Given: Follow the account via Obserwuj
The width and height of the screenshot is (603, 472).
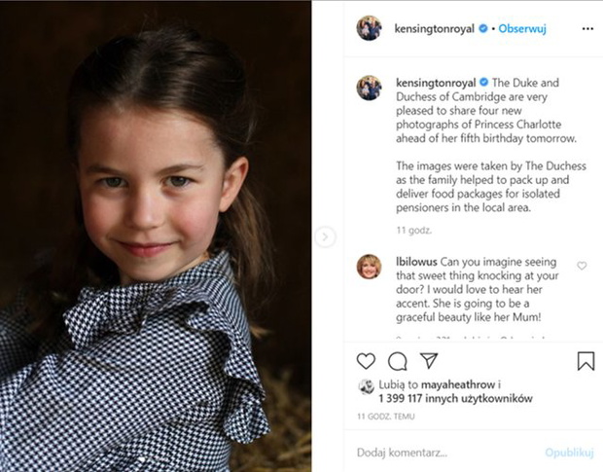Looking at the screenshot, I should [523, 29].
